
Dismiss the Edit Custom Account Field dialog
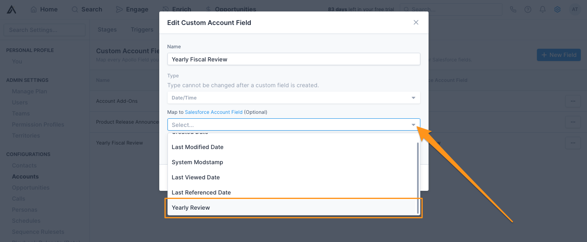(416, 23)
